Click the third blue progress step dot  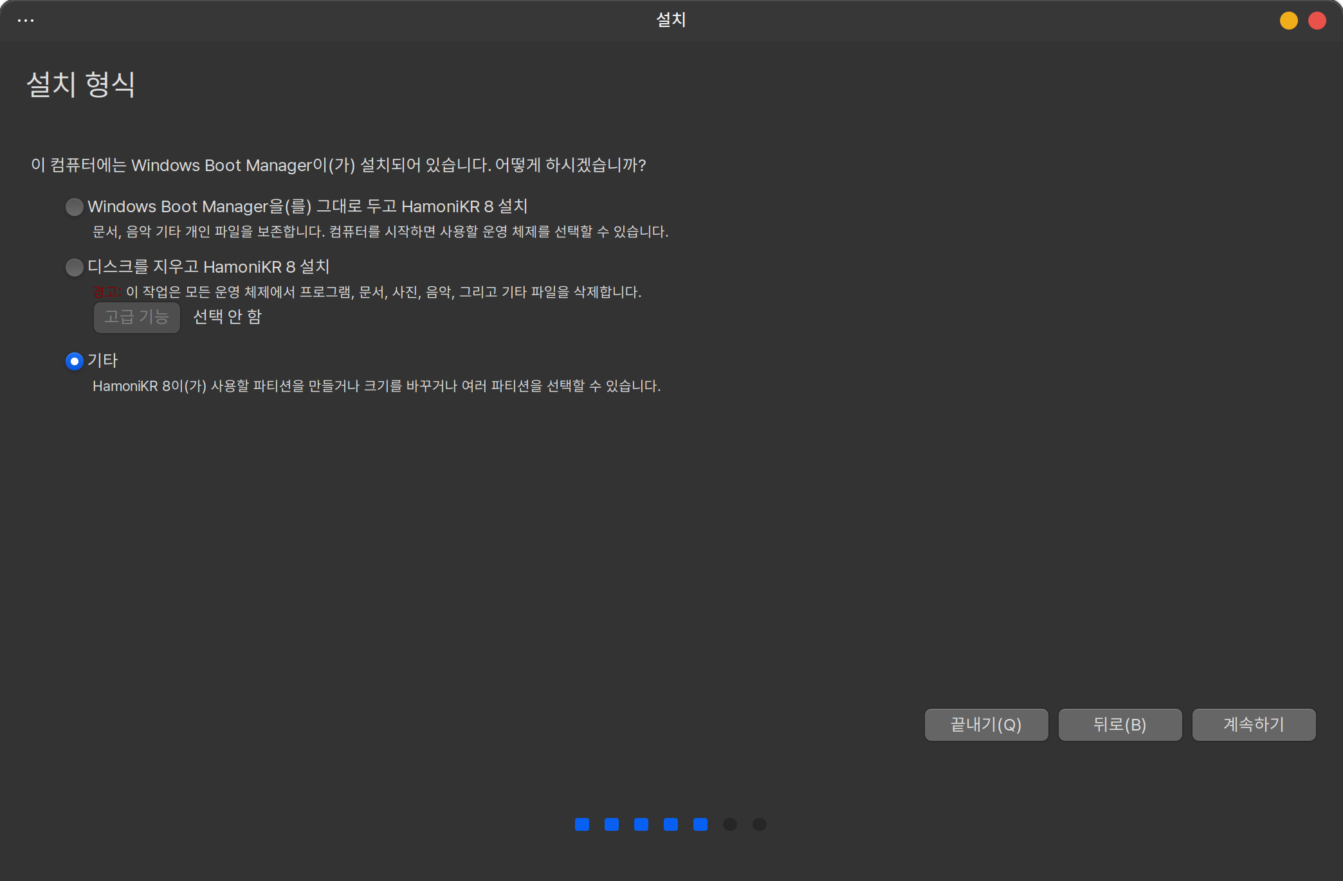[x=641, y=824]
